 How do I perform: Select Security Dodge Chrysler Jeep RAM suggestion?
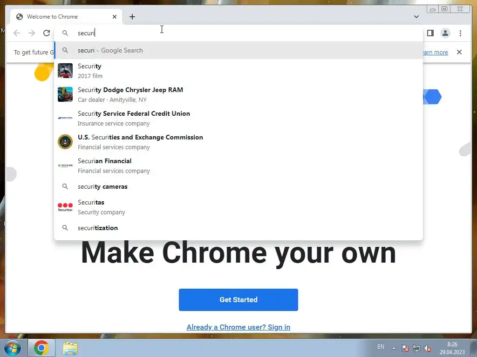pyautogui.click(x=238, y=94)
